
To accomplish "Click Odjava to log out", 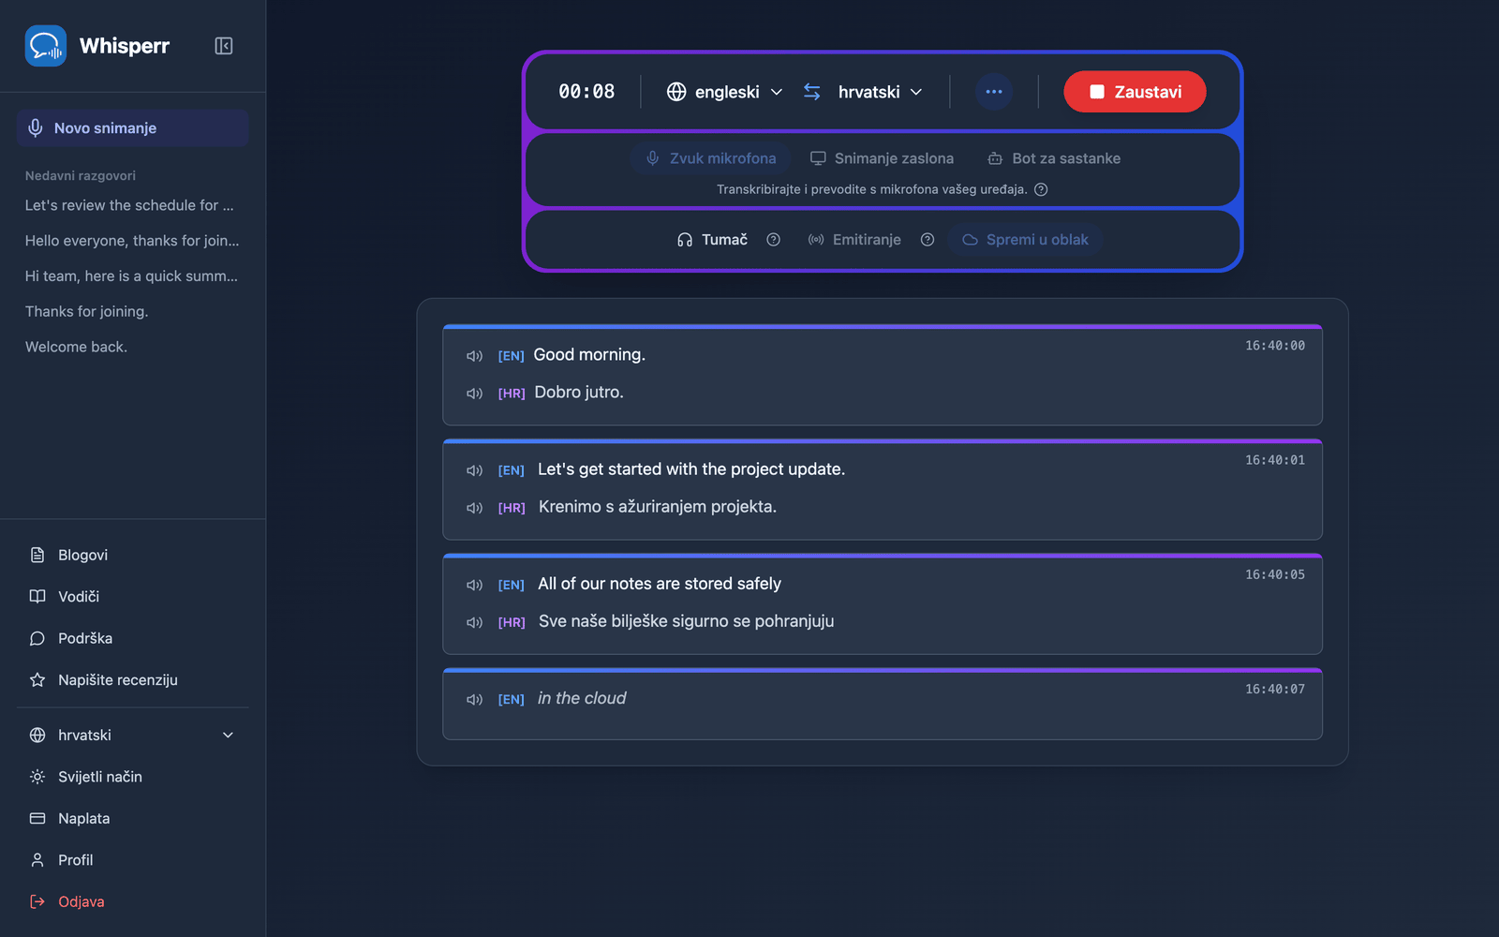I will [x=132, y=902].
